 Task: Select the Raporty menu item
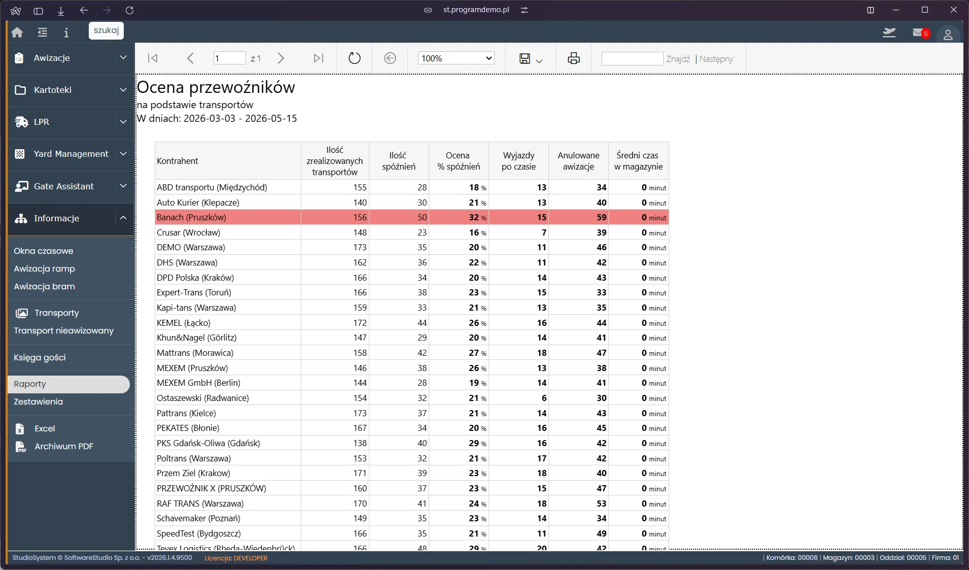point(68,384)
